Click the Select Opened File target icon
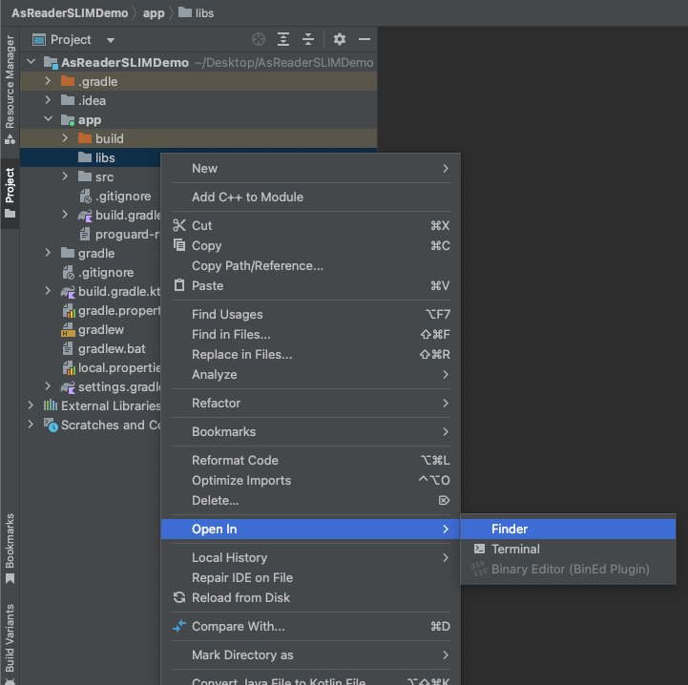Image resolution: width=688 pixels, height=685 pixels. click(x=258, y=39)
